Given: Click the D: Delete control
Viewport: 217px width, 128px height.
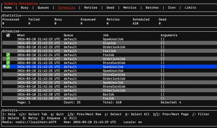Looking at the screenshot, I should [11, 118].
